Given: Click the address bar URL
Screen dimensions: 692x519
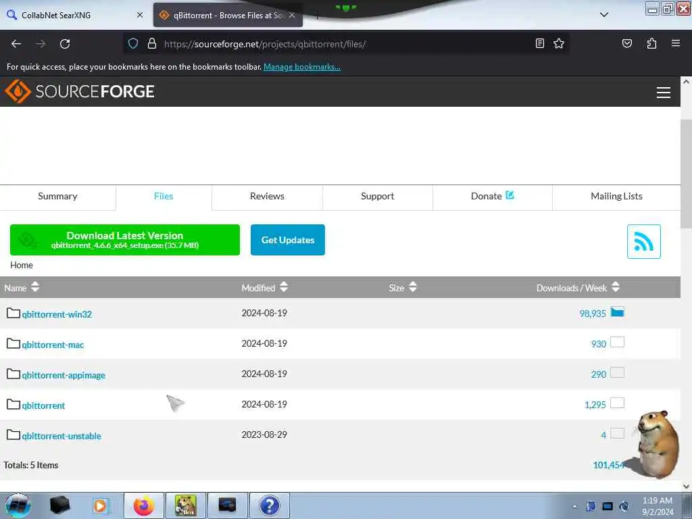Looking at the screenshot, I should (265, 44).
